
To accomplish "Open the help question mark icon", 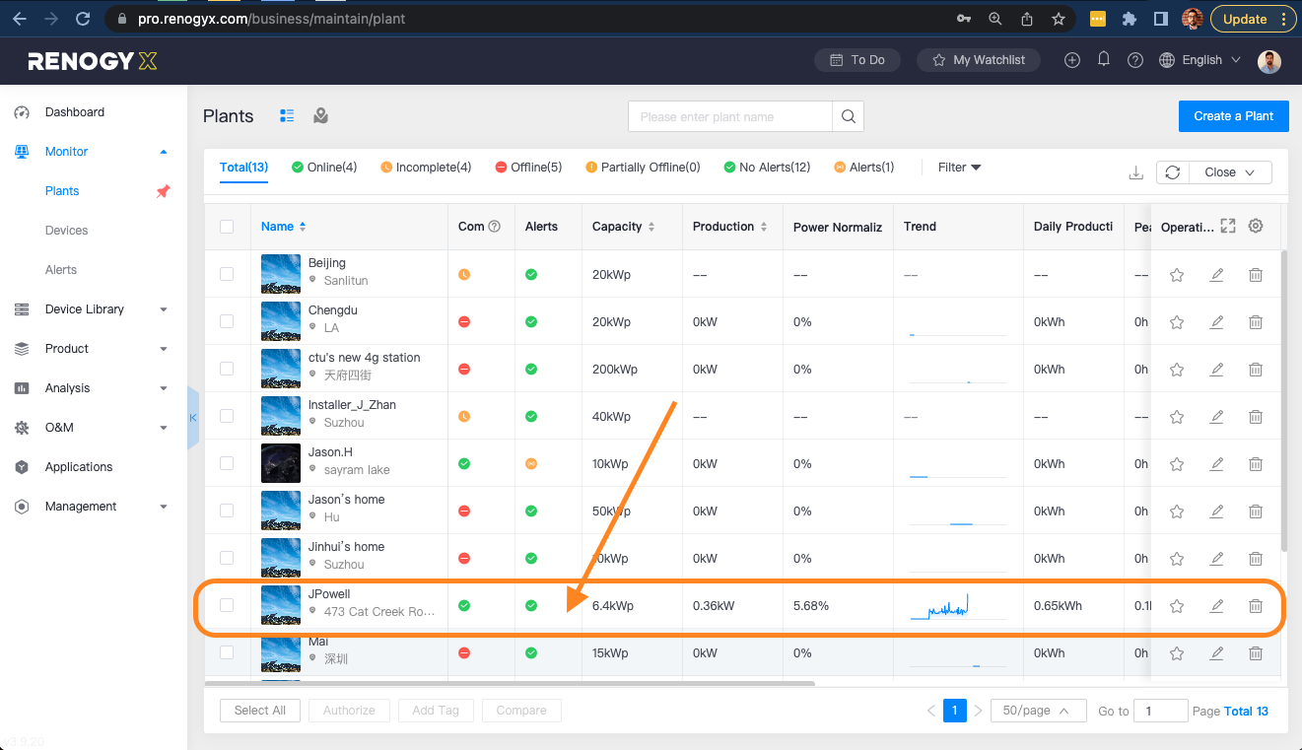I will [x=1135, y=60].
